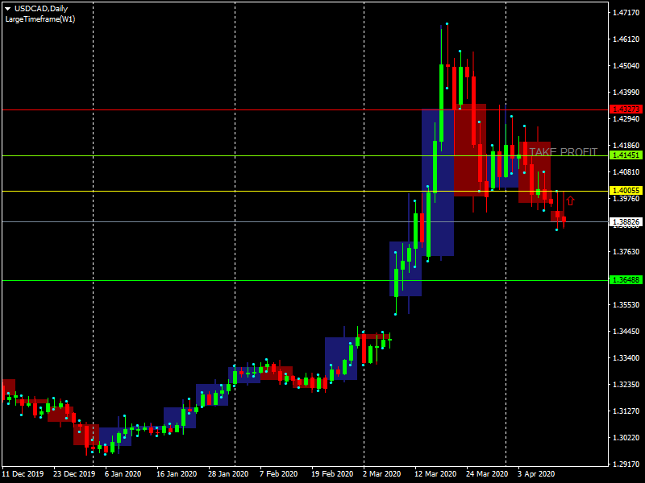Click the USDCAD,Daily chart title
Viewport: 645px width, 483px height.
point(41,9)
